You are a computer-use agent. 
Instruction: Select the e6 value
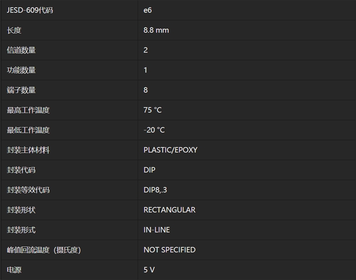[148, 10]
